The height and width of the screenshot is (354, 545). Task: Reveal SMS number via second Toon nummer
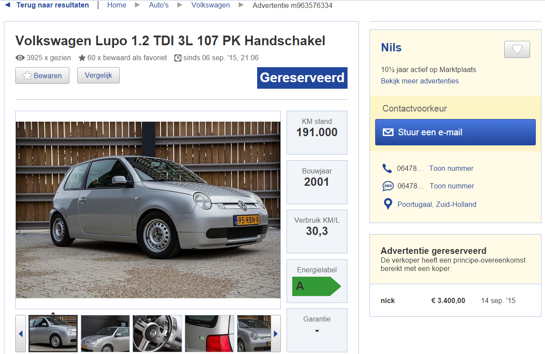click(452, 186)
